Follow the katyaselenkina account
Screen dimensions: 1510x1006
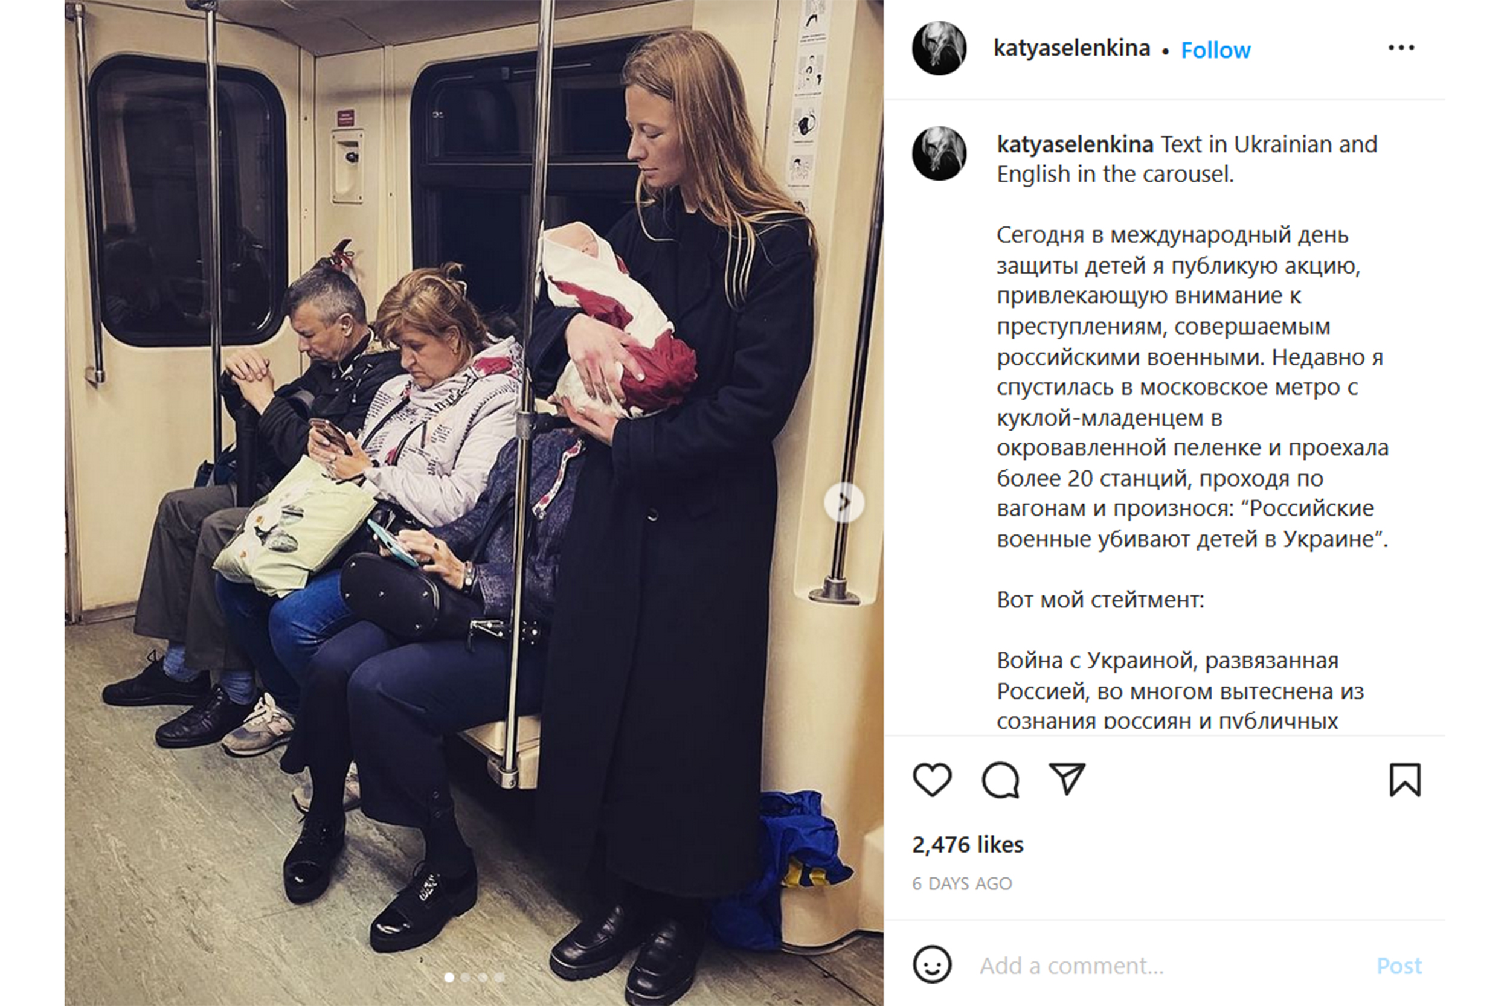point(1215,50)
